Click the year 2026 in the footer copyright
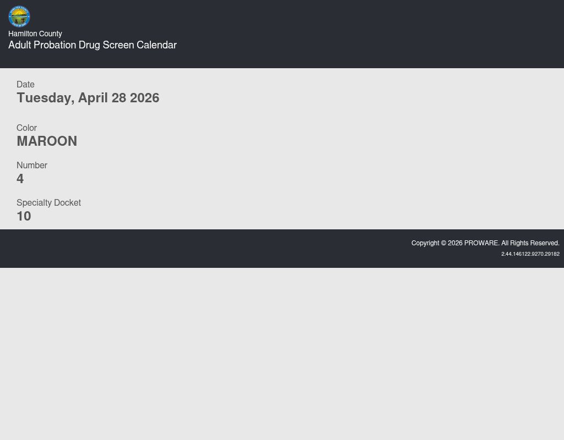Screen dimensions: 564x440 [x=455, y=243]
